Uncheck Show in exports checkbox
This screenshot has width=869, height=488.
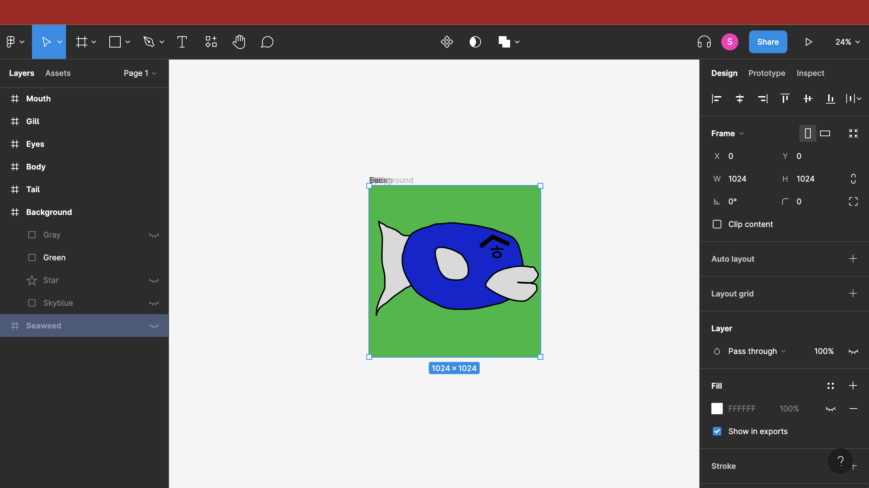click(x=717, y=431)
